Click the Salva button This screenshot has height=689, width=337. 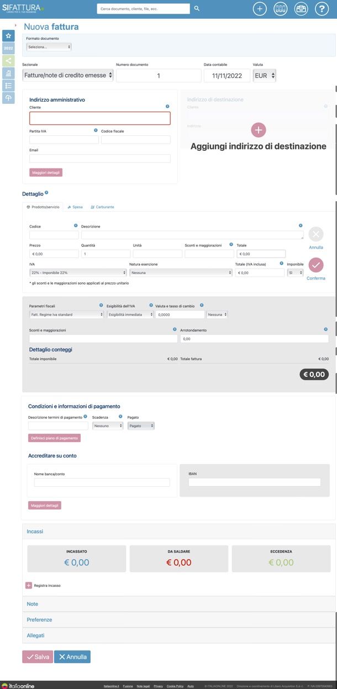[38, 657]
